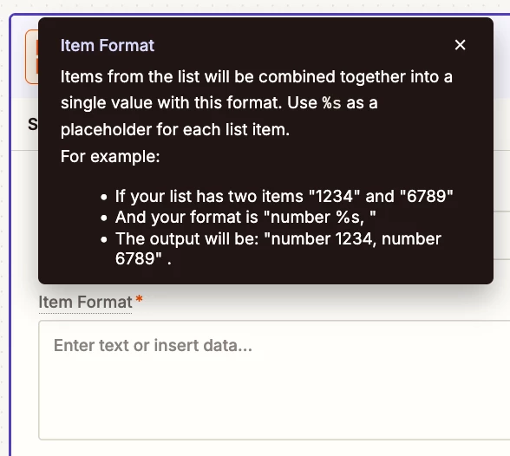Close the Item Format help tooltip
The image size is (510, 456).
460,45
